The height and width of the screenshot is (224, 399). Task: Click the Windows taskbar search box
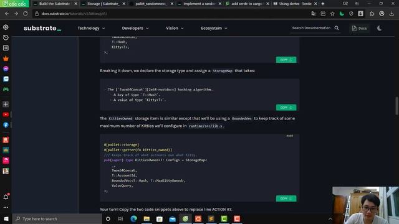57,218
